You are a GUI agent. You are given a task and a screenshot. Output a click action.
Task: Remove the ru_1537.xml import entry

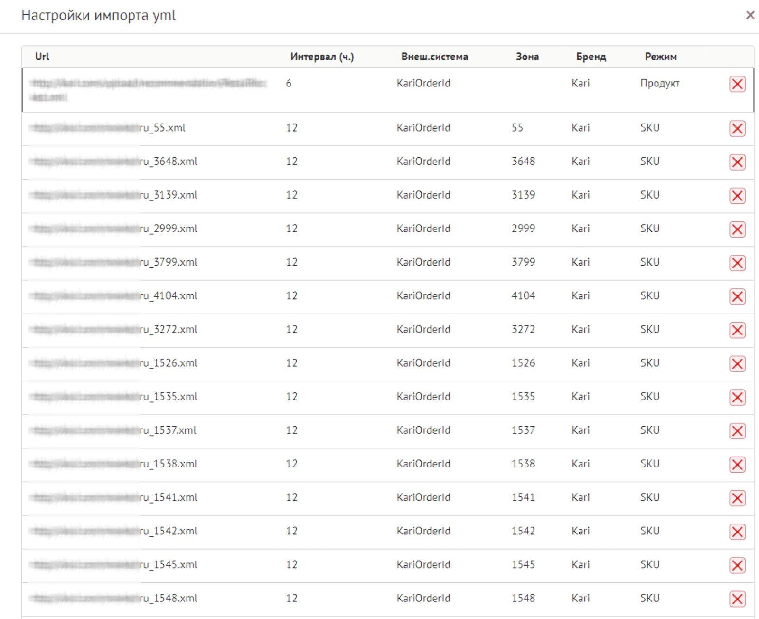coord(737,431)
